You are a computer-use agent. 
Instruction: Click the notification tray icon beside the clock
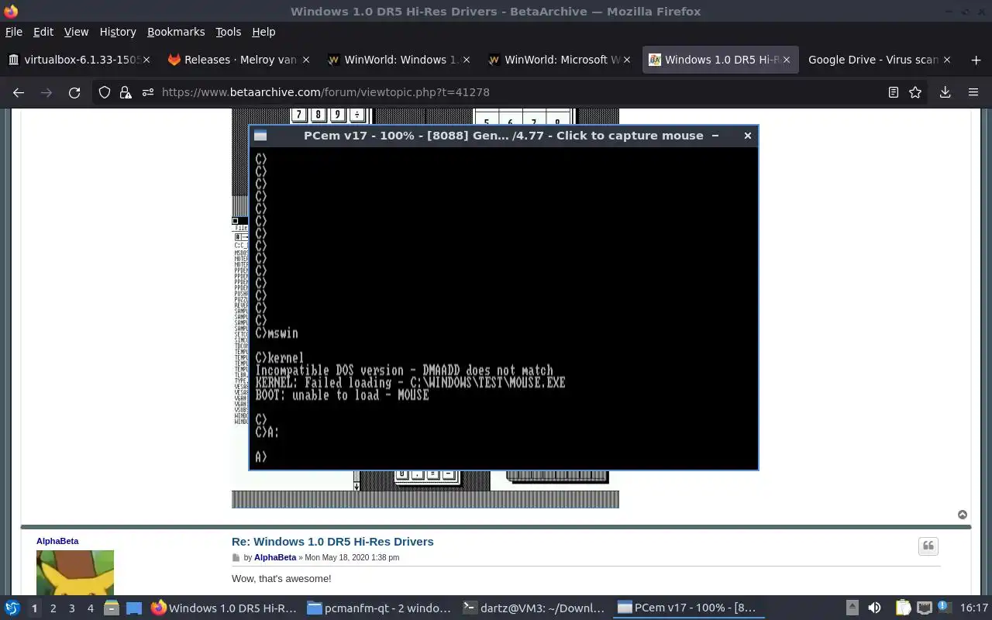coord(944,608)
